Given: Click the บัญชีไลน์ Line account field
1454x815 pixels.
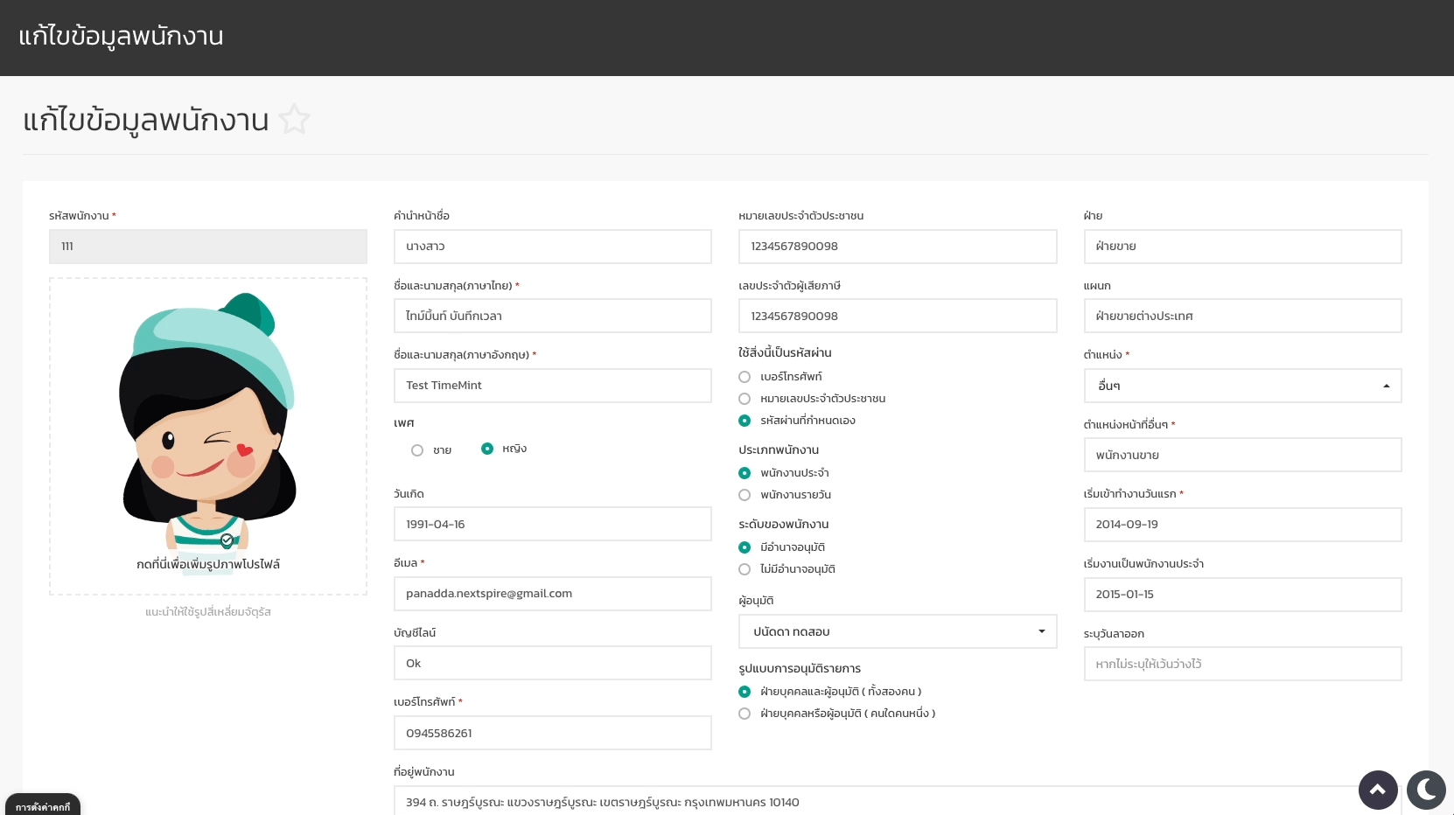Looking at the screenshot, I should pos(552,663).
